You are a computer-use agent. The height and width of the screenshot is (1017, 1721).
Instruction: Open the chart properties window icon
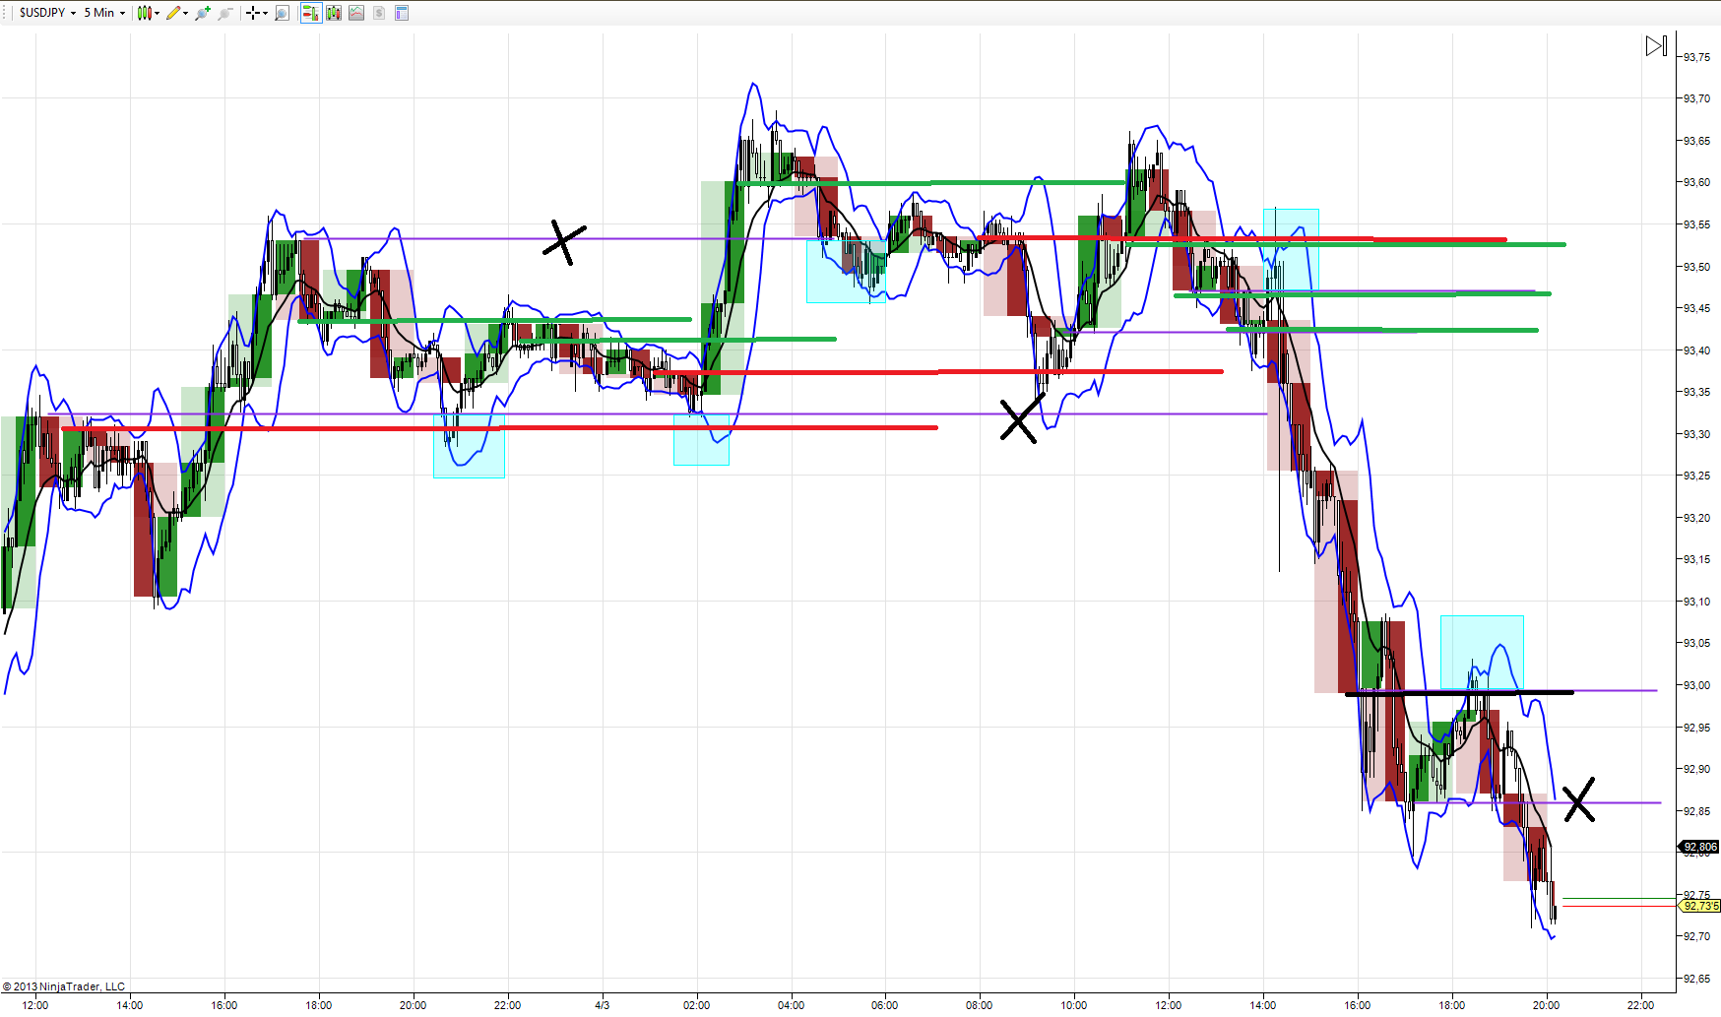click(400, 13)
